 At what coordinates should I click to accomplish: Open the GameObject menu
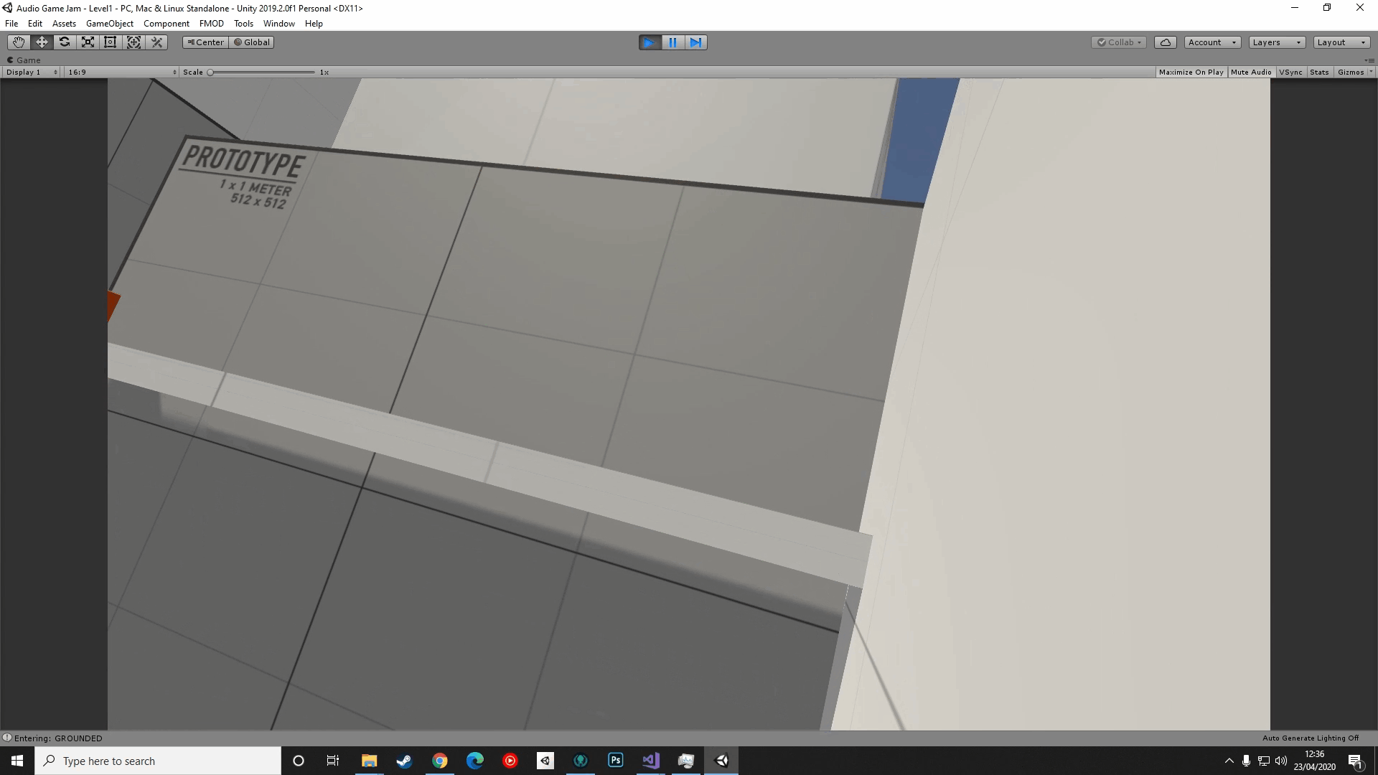click(x=109, y=24)
